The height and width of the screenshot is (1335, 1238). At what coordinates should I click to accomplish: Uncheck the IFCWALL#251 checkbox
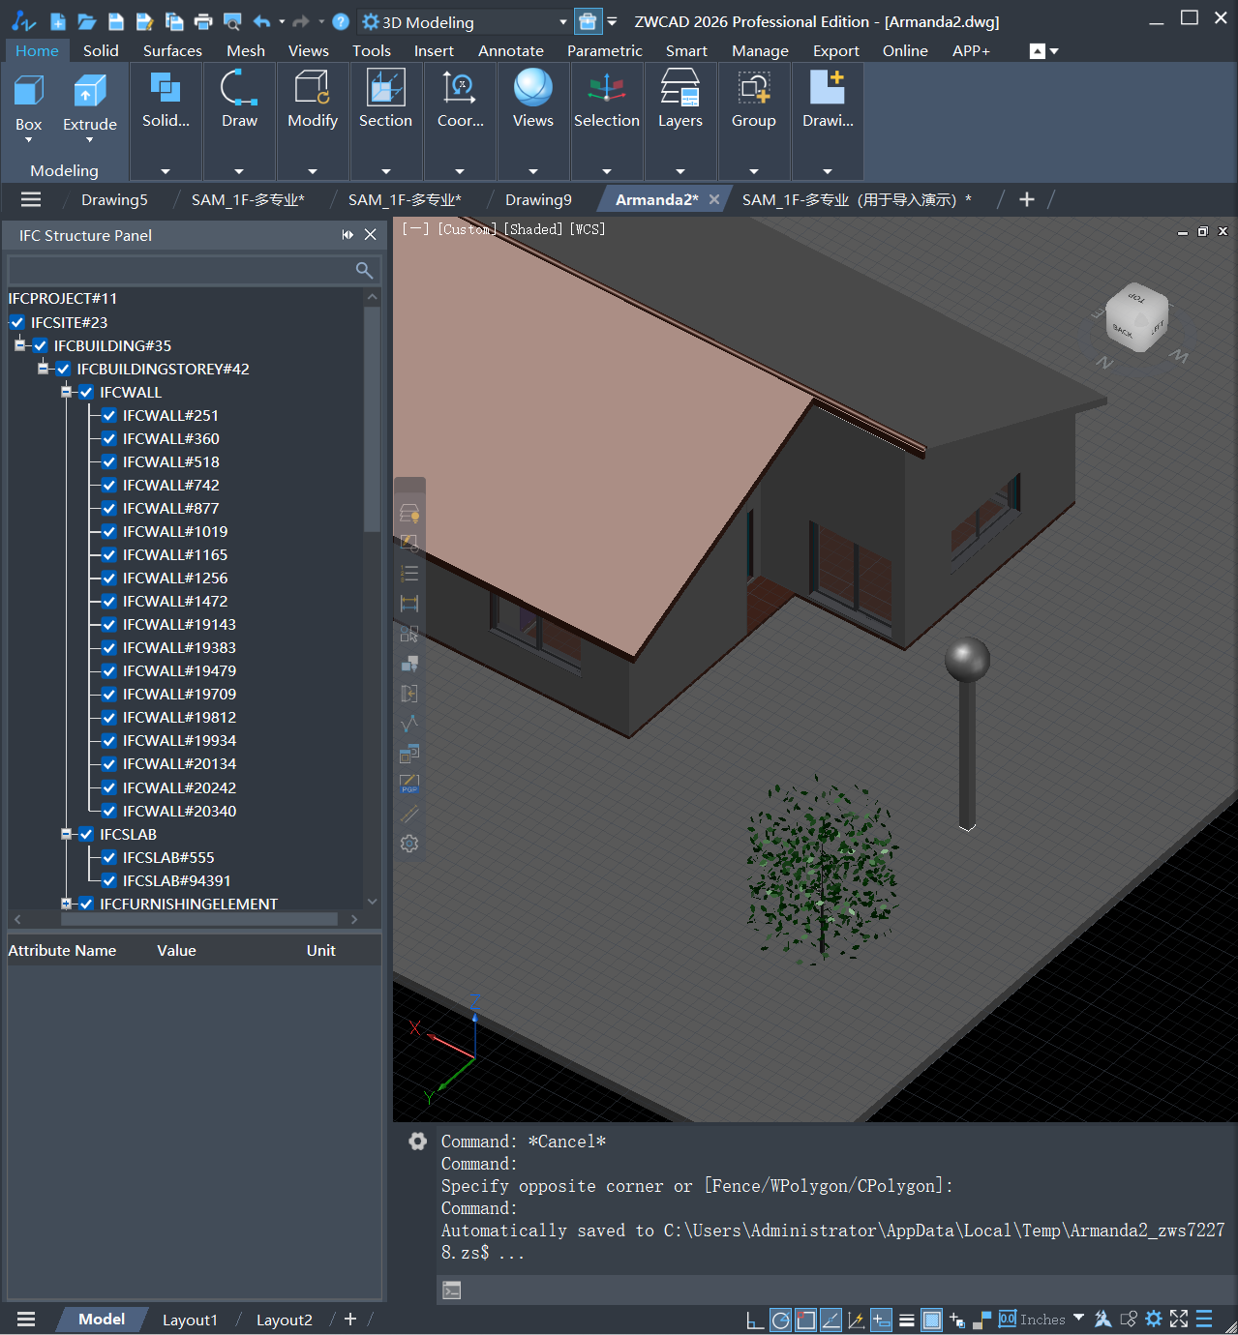109,416
